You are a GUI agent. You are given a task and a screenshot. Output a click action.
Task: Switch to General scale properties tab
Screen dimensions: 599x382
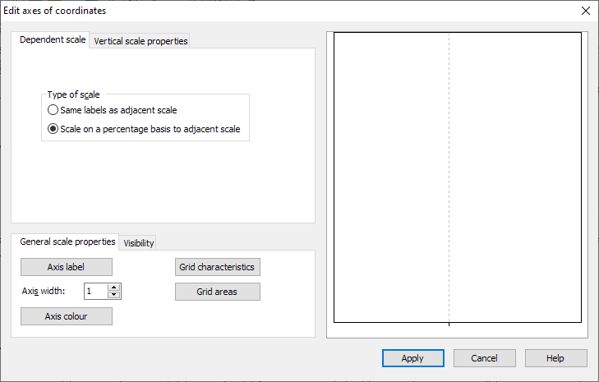[x=67, y=242]
